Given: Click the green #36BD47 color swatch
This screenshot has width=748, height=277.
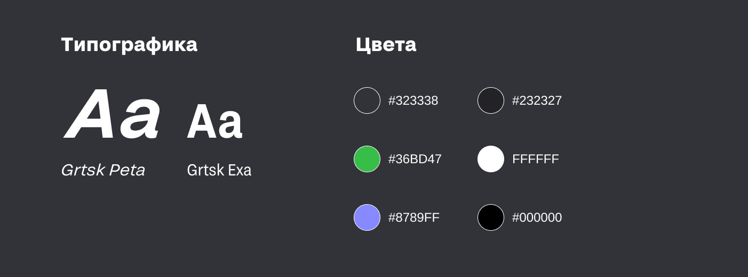Looking at the screenshot, I should pyautogui.click(x=367, y=159).
